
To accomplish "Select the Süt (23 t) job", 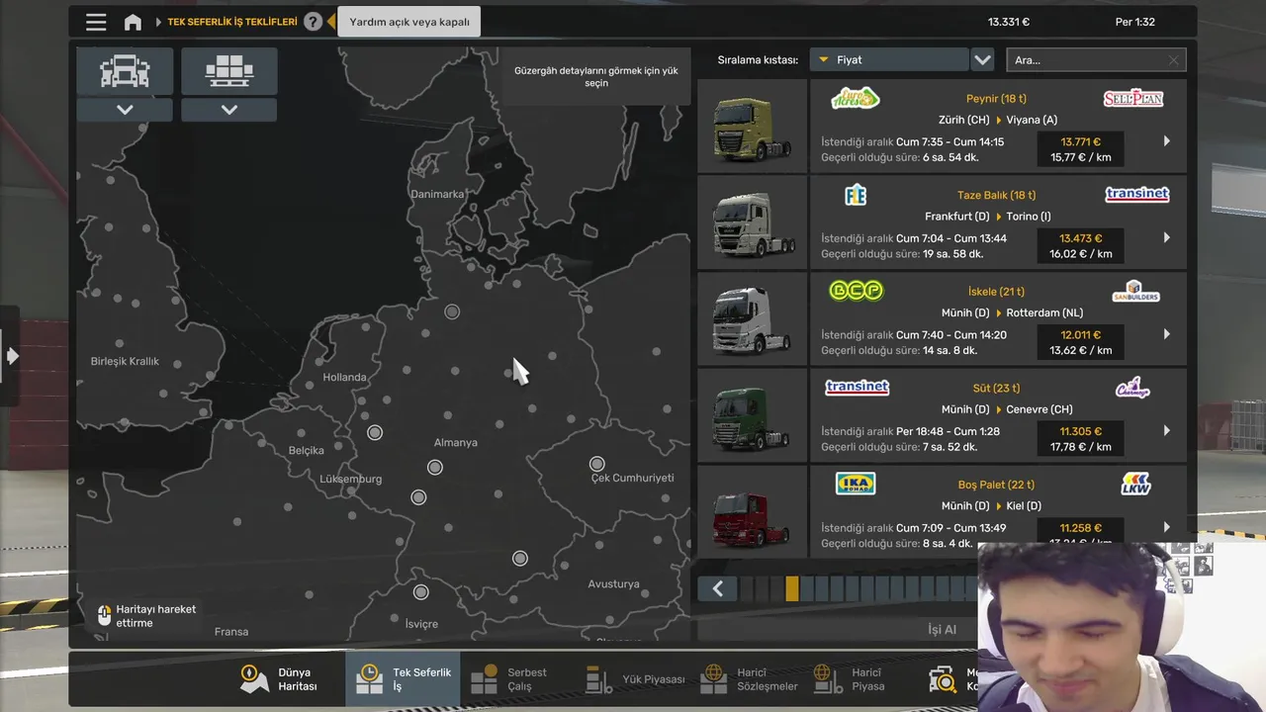I will pos(997,415).
